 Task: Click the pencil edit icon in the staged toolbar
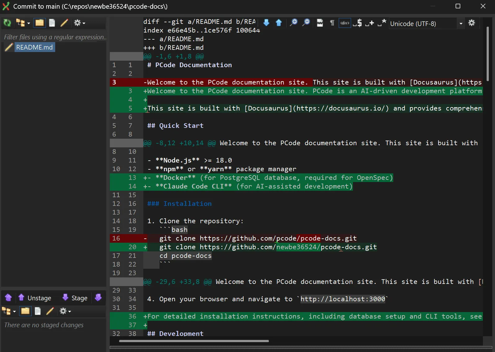coord(50,311)
